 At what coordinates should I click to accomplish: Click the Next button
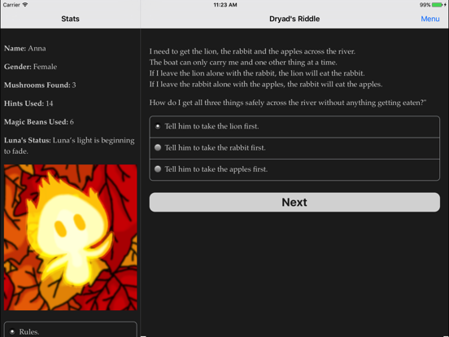coord(294,203)
